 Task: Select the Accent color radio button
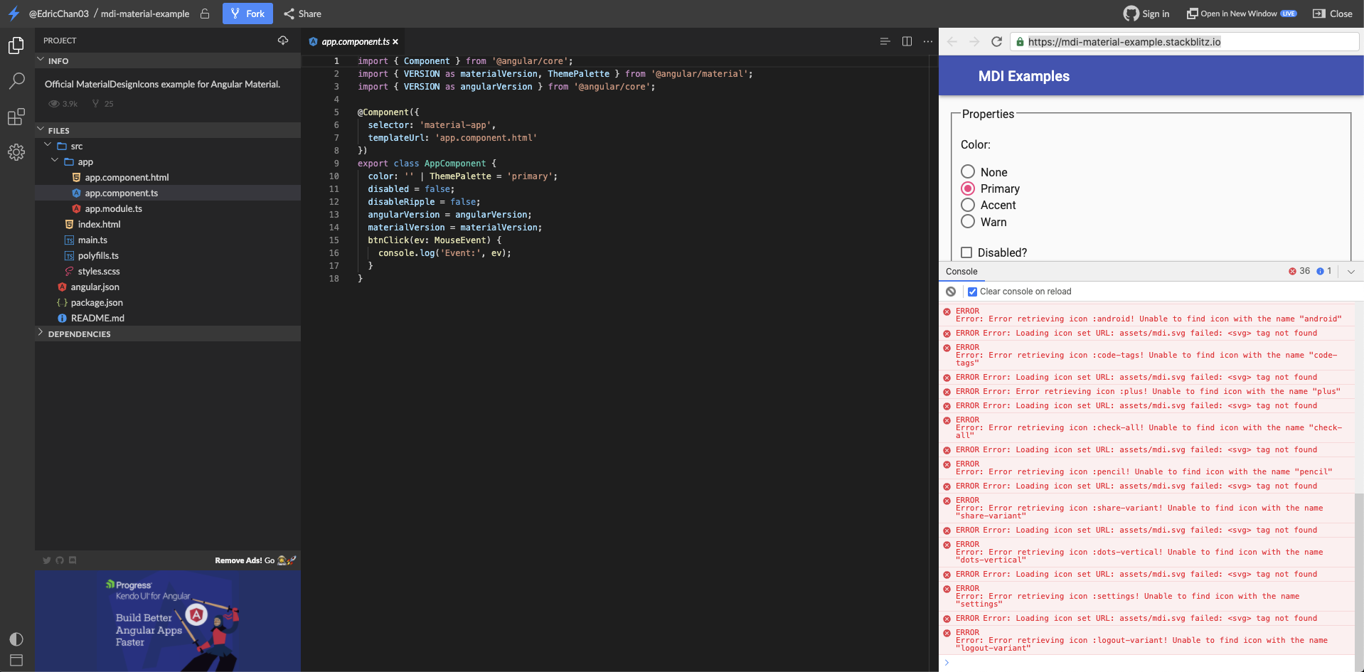click(x=967, y=205)
